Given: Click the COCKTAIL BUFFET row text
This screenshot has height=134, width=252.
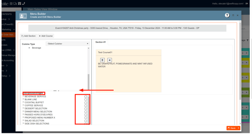Looking at the screenshot, I should coord(34,103).
